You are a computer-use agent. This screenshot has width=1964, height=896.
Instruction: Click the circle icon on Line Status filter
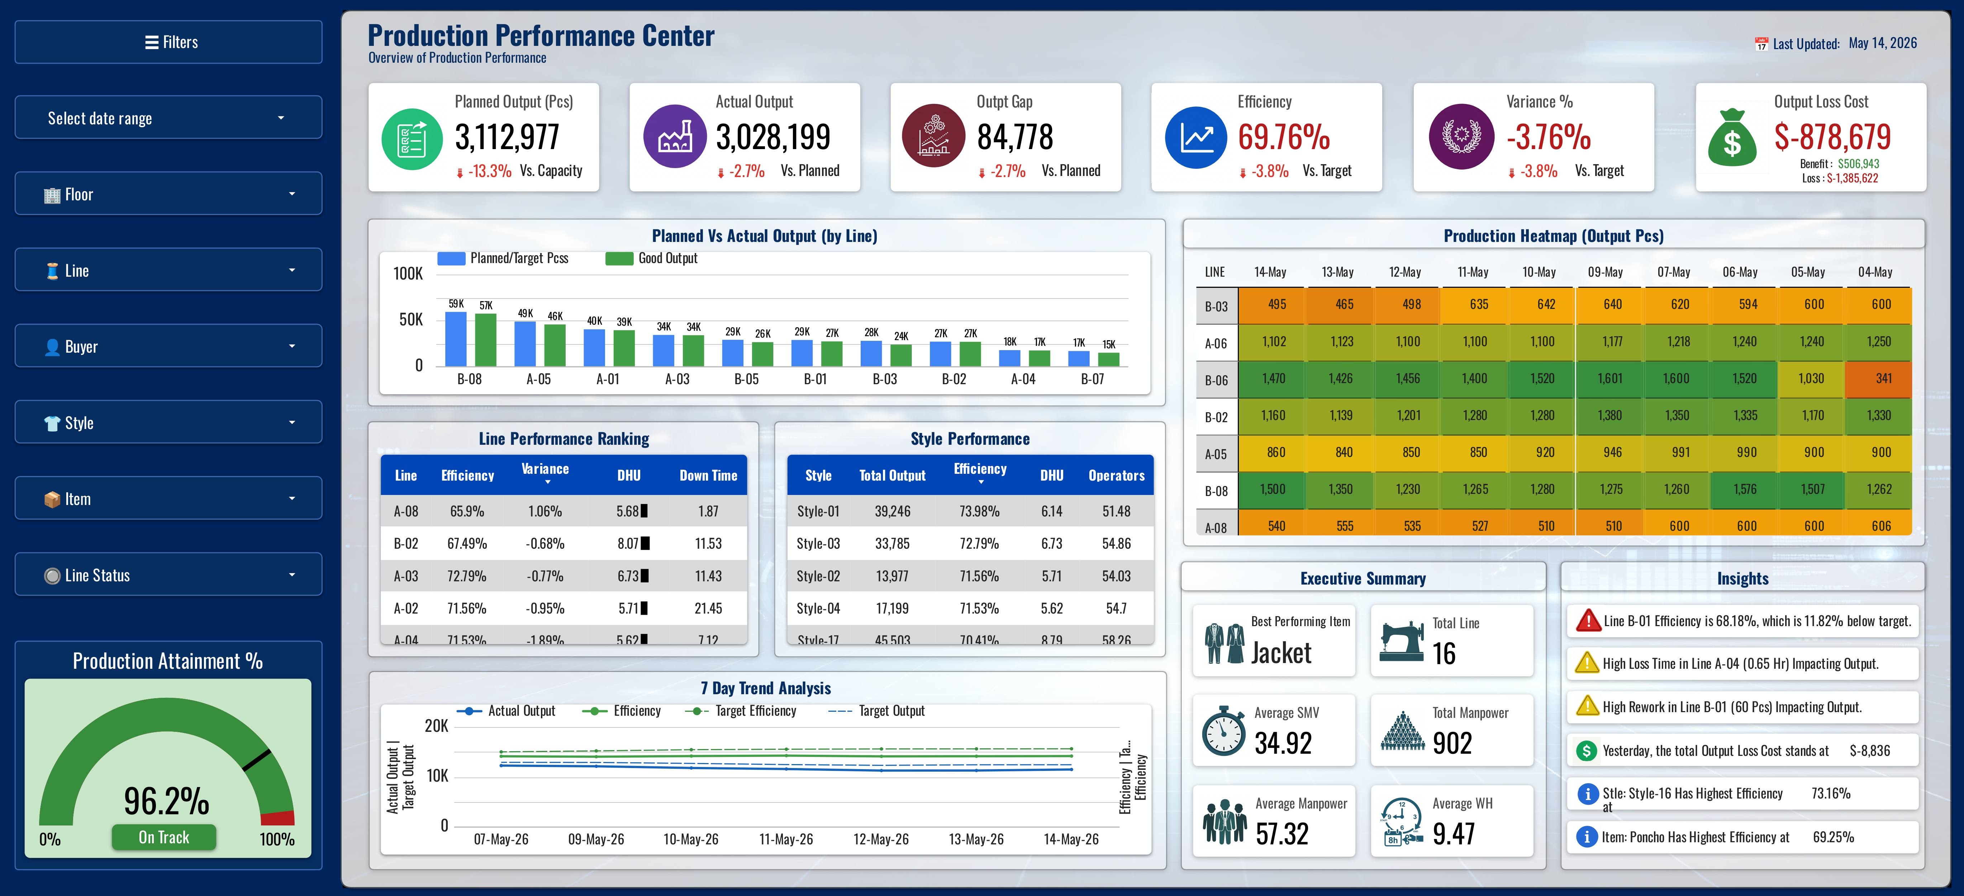click(52, 576)
